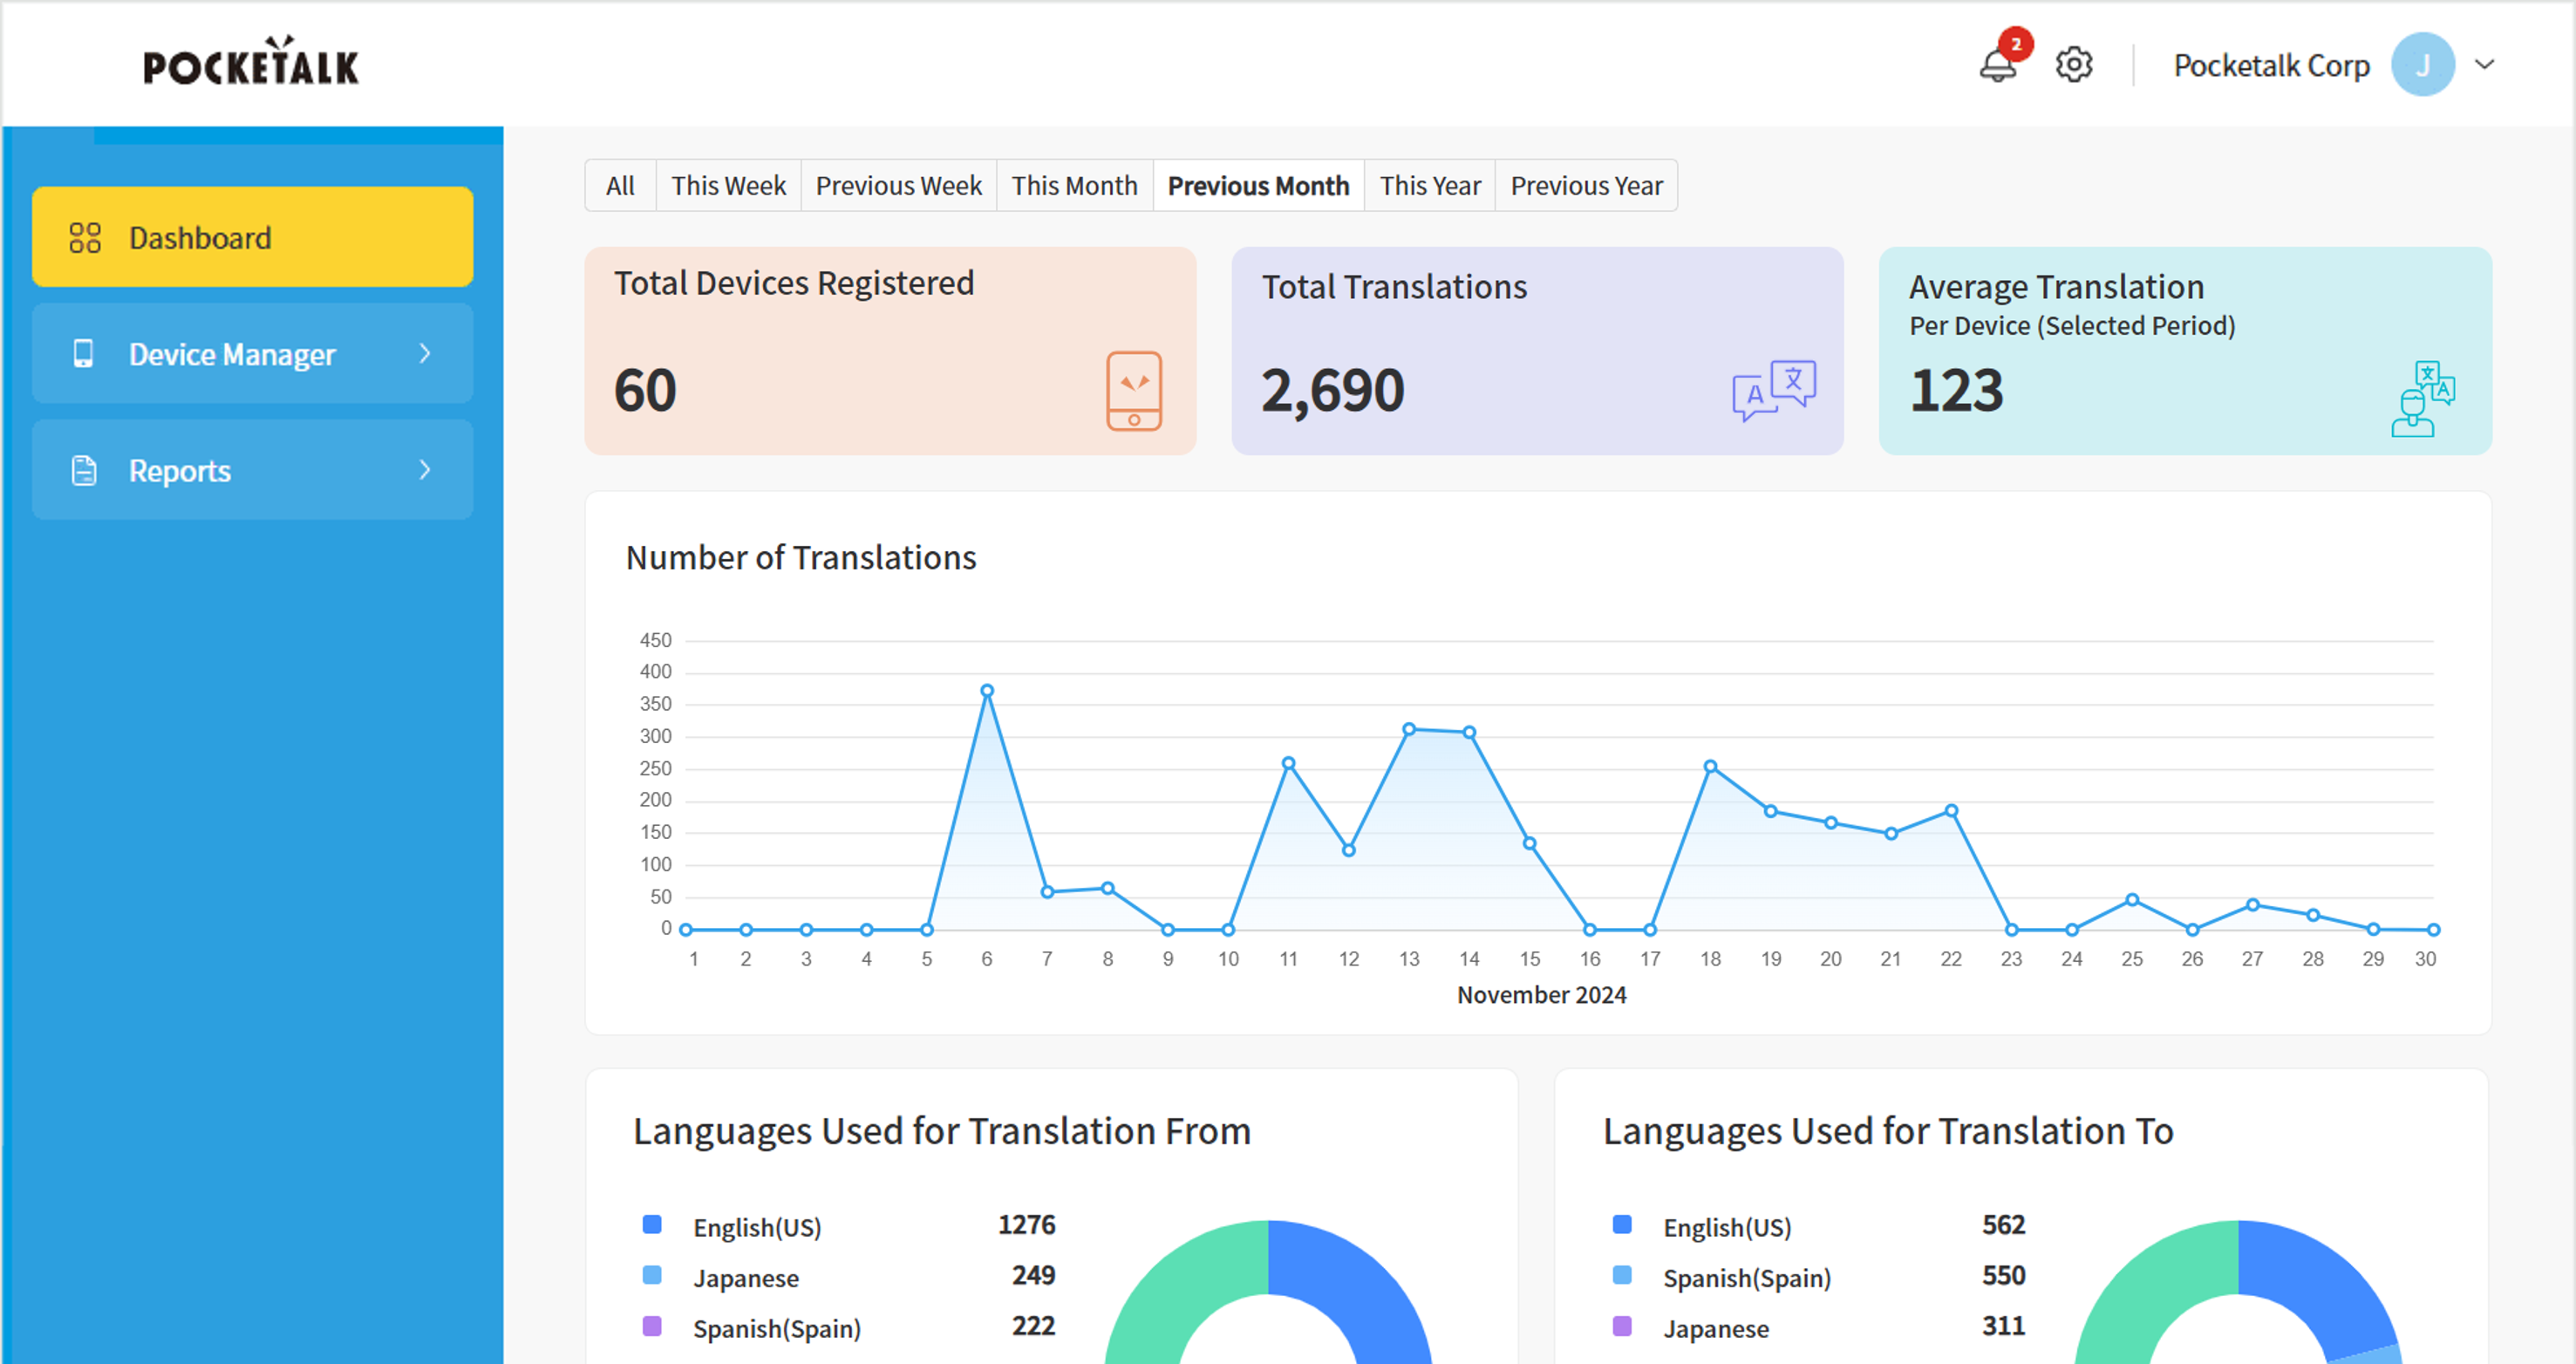Click the Pocketalk Corp account name
Screen dimensions: 2576x1364
coord(2271,66)
